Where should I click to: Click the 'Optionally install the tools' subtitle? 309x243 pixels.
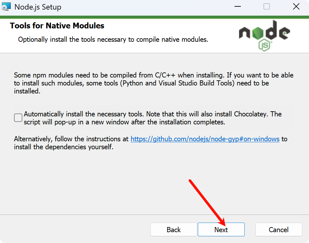coord(113,40)
